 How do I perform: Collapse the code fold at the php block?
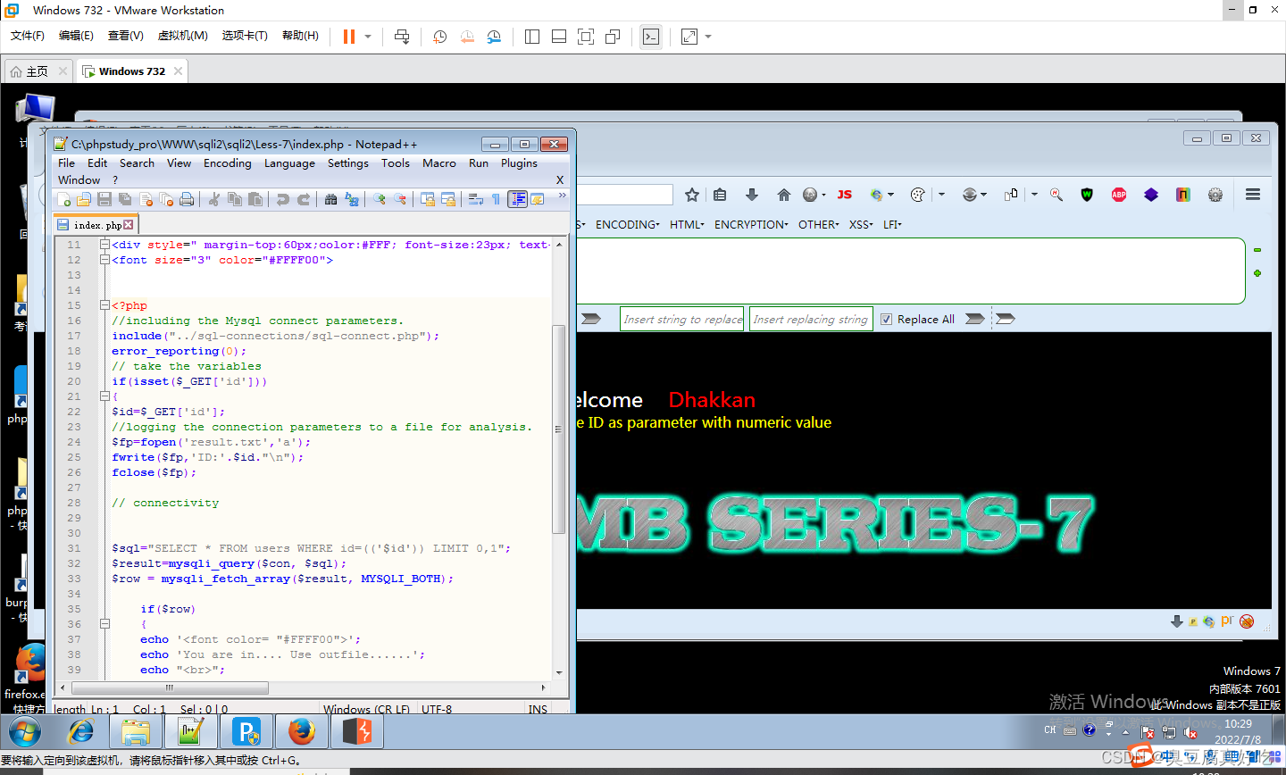[x=104, y=304]
